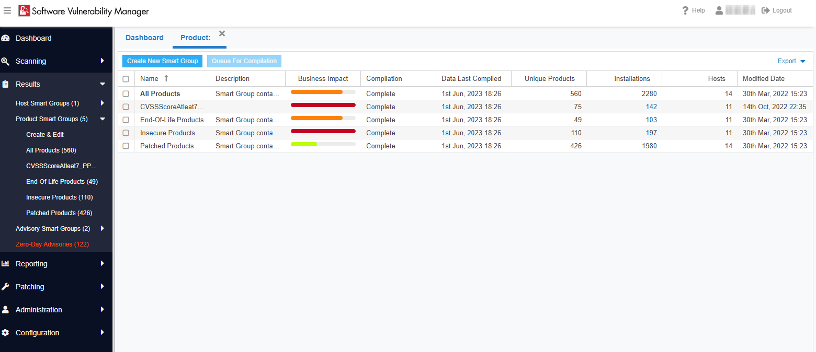Open Zero-Day Advisories (122) link

pos(52,244)
